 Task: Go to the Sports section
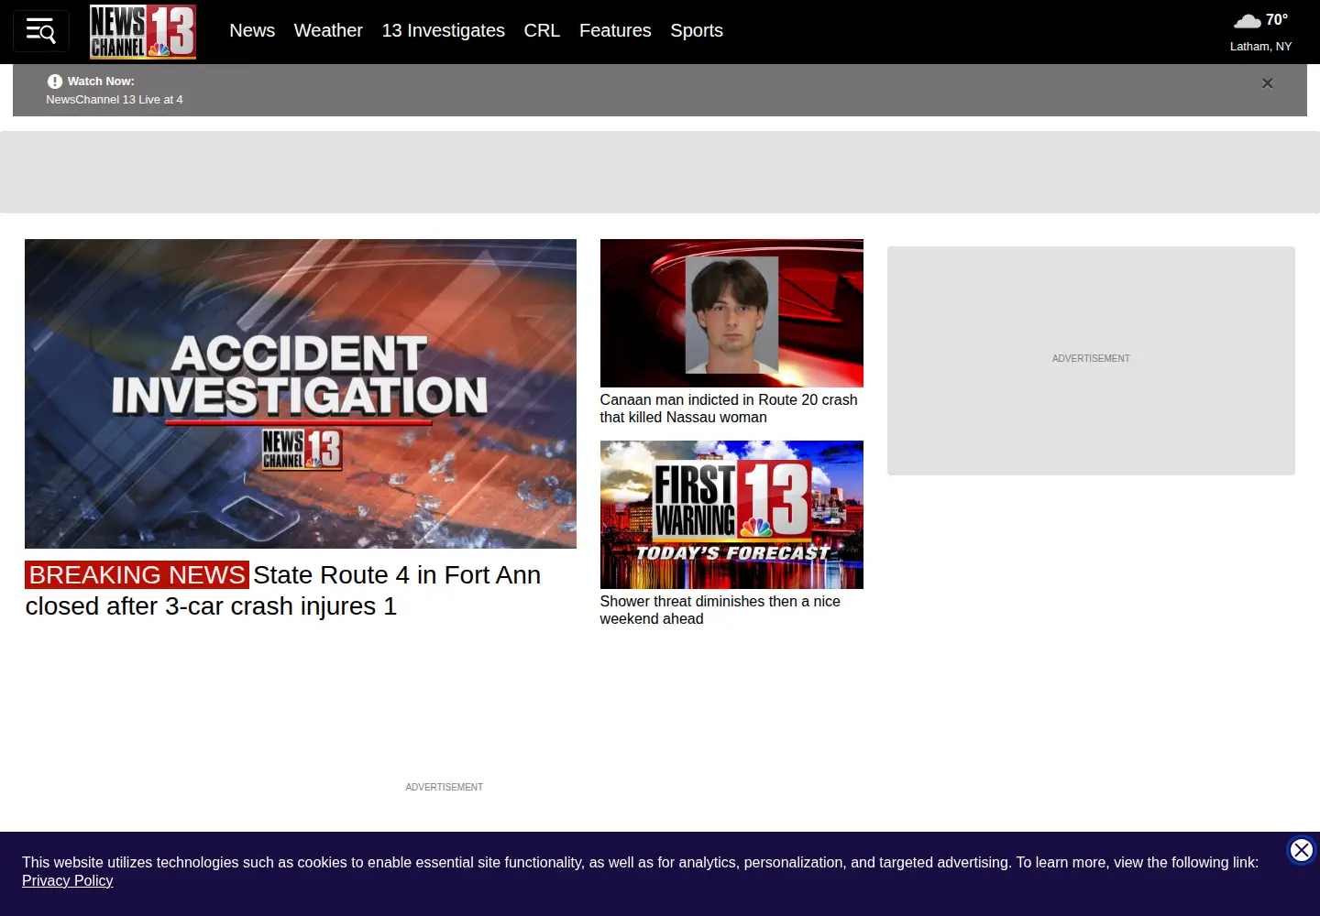(697, 30)
